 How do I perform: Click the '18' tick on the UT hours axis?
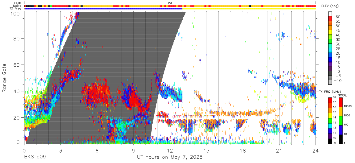(243, 151)
